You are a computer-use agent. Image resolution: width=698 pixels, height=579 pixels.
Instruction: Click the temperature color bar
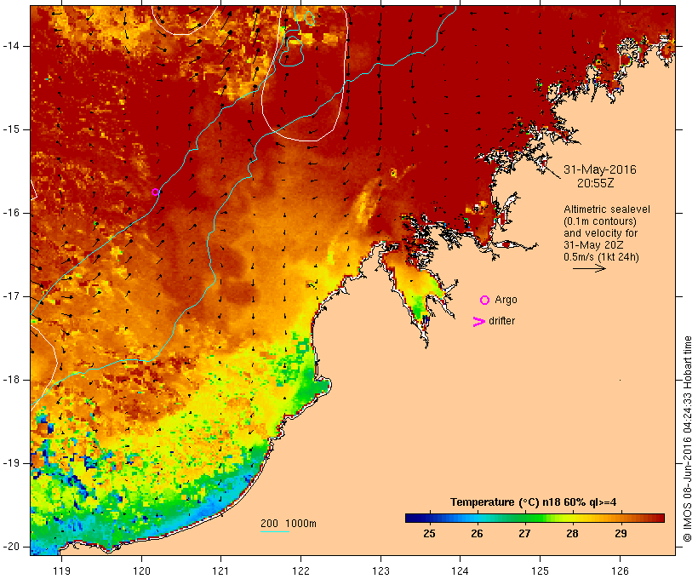coord(535,518)
